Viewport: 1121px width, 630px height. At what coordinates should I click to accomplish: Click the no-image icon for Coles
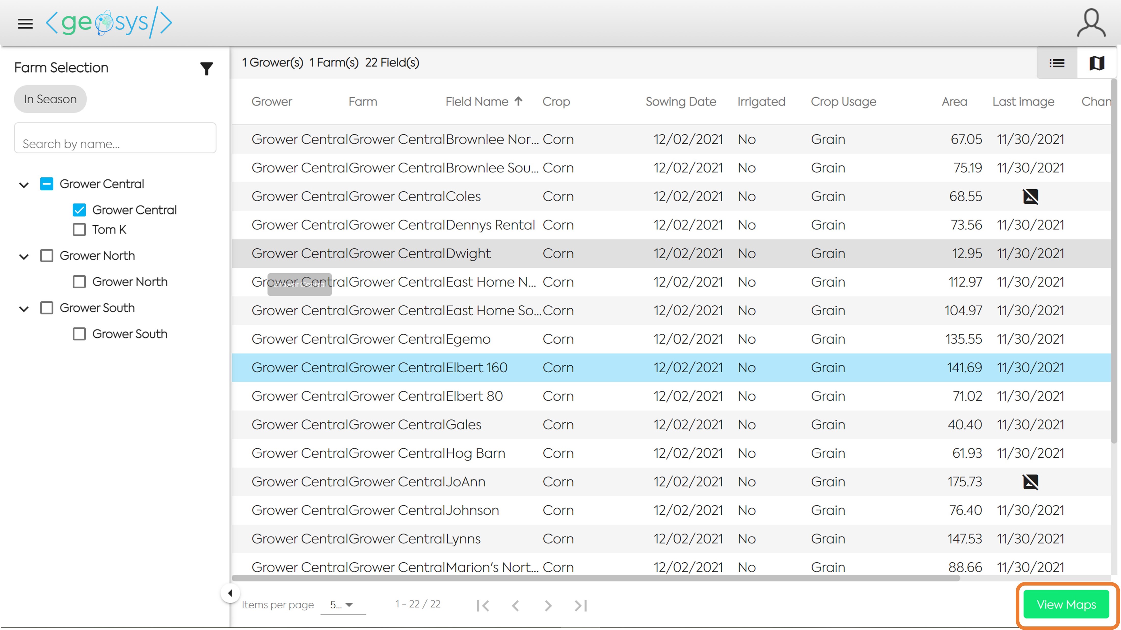pyautogui.click(x=1030, y=197)
